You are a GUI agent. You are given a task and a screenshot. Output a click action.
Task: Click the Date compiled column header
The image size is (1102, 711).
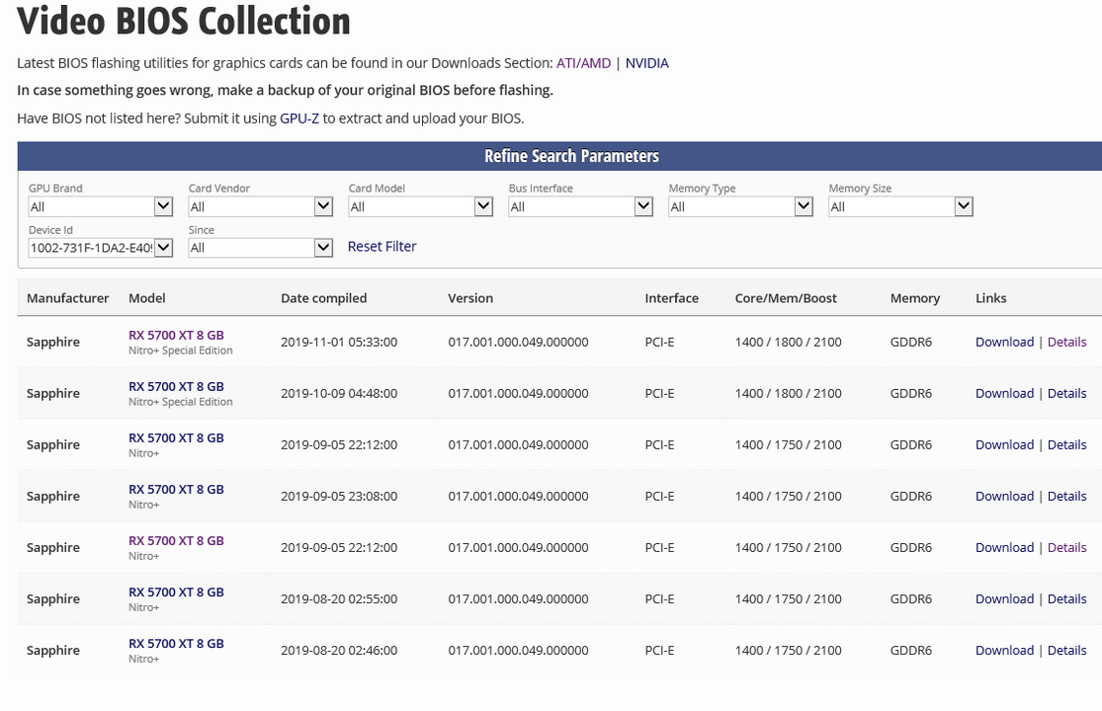[324, 298]
